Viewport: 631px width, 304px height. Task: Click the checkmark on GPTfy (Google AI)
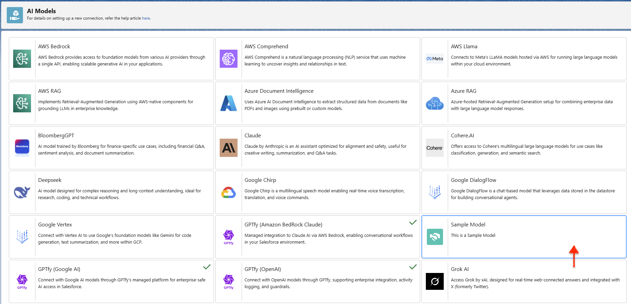click(x=207, y=267)
